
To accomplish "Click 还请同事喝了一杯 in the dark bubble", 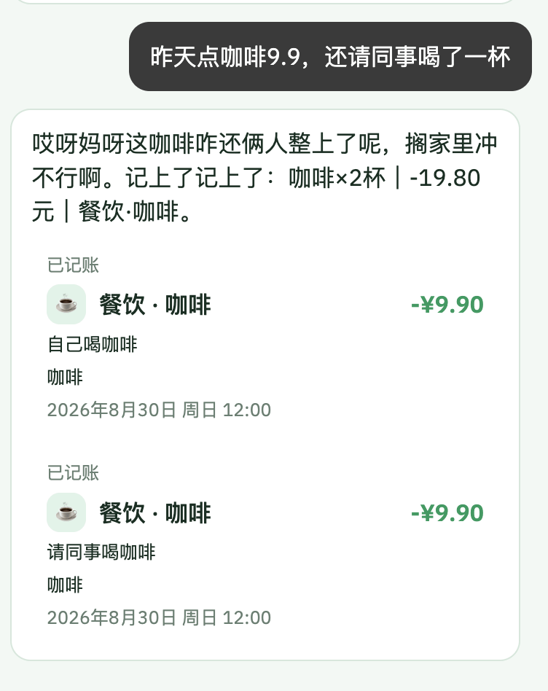I will [418, 57].
